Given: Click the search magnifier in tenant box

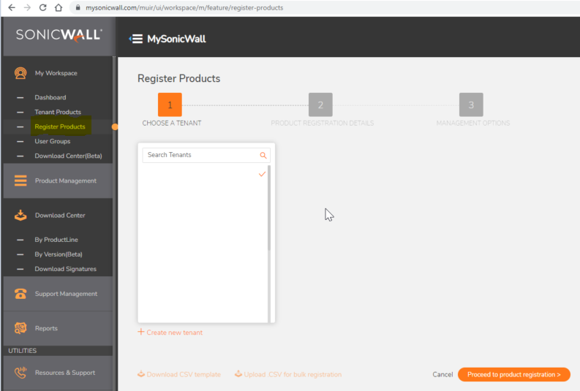Looking at the screenshot, I should point(263,156).
